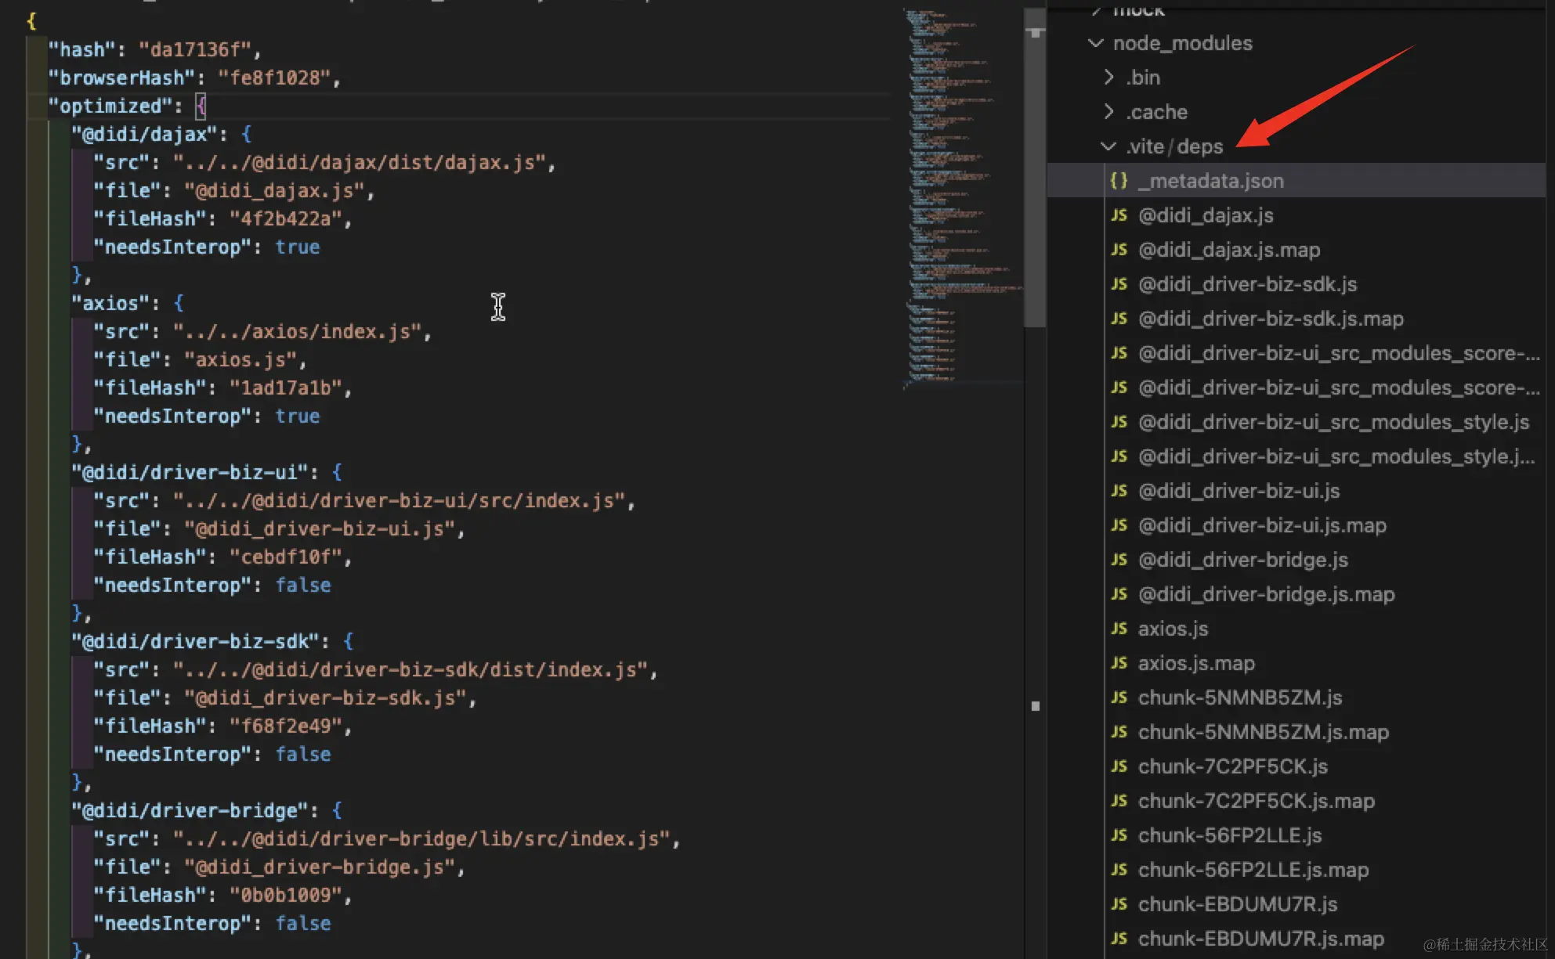Click the "@didi/dajax" key in the JSON
1555x959 pixels.
coord(144,134)
